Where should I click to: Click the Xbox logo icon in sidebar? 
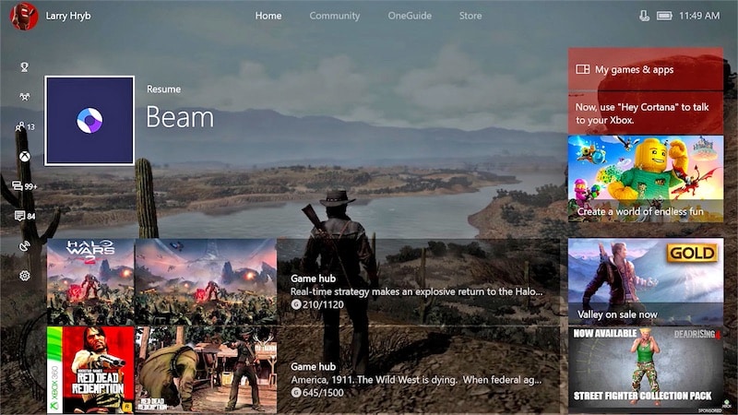click(25, 156)
